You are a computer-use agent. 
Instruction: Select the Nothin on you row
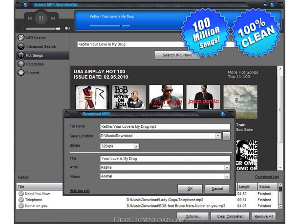point(147,206)
